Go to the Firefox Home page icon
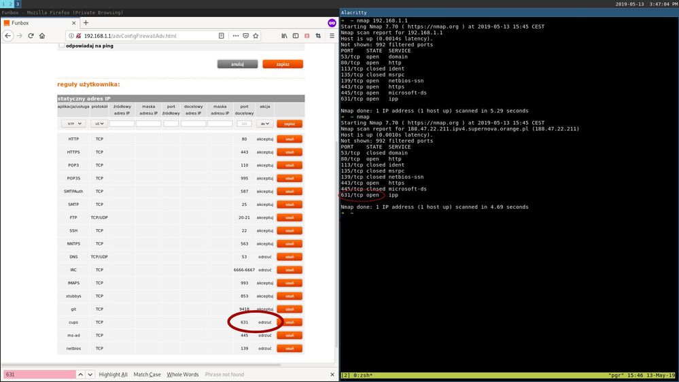 [x=42, y=35]
